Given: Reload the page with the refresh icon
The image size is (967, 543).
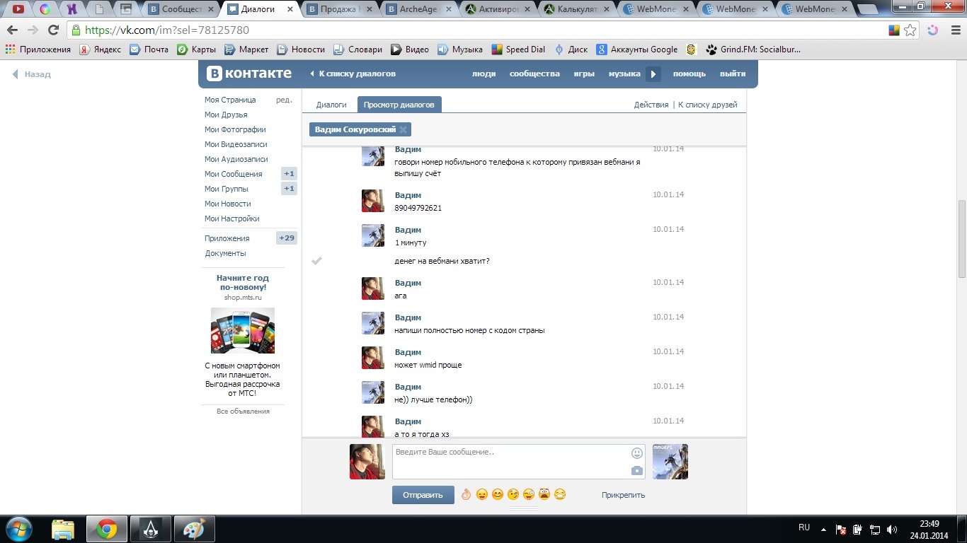Looking at the screenshot, I should 53,30.
